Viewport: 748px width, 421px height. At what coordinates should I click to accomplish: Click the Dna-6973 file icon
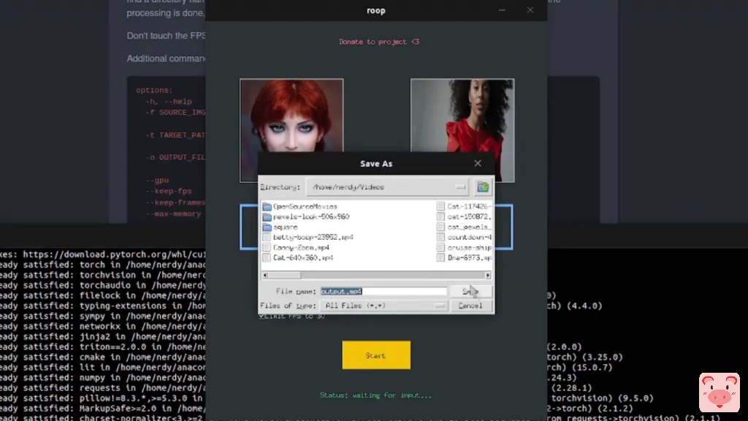point(440,258)
